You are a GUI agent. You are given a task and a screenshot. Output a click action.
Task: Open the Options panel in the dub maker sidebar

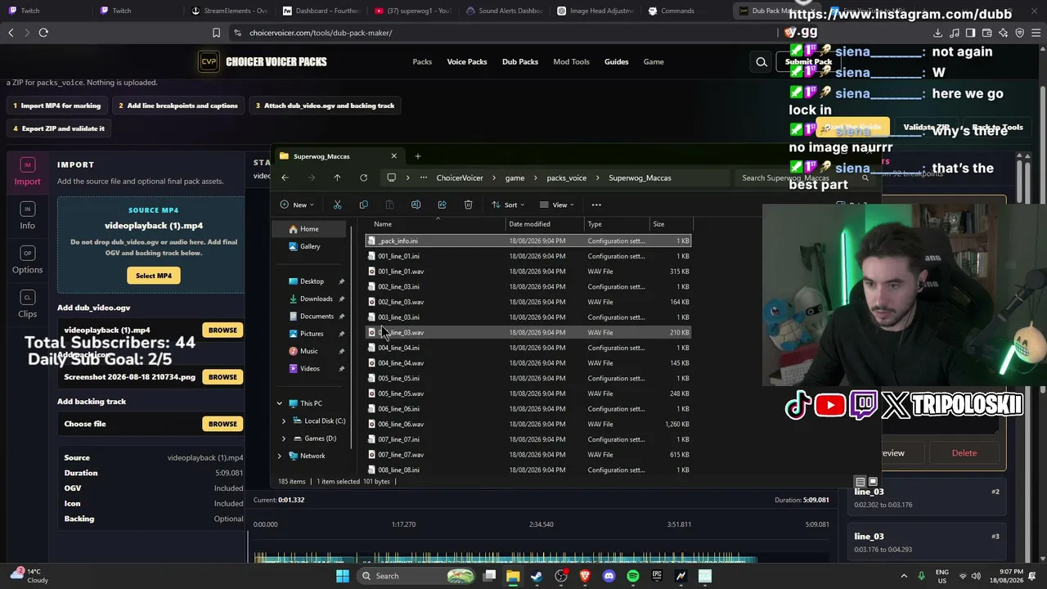[x=27, y=260]
